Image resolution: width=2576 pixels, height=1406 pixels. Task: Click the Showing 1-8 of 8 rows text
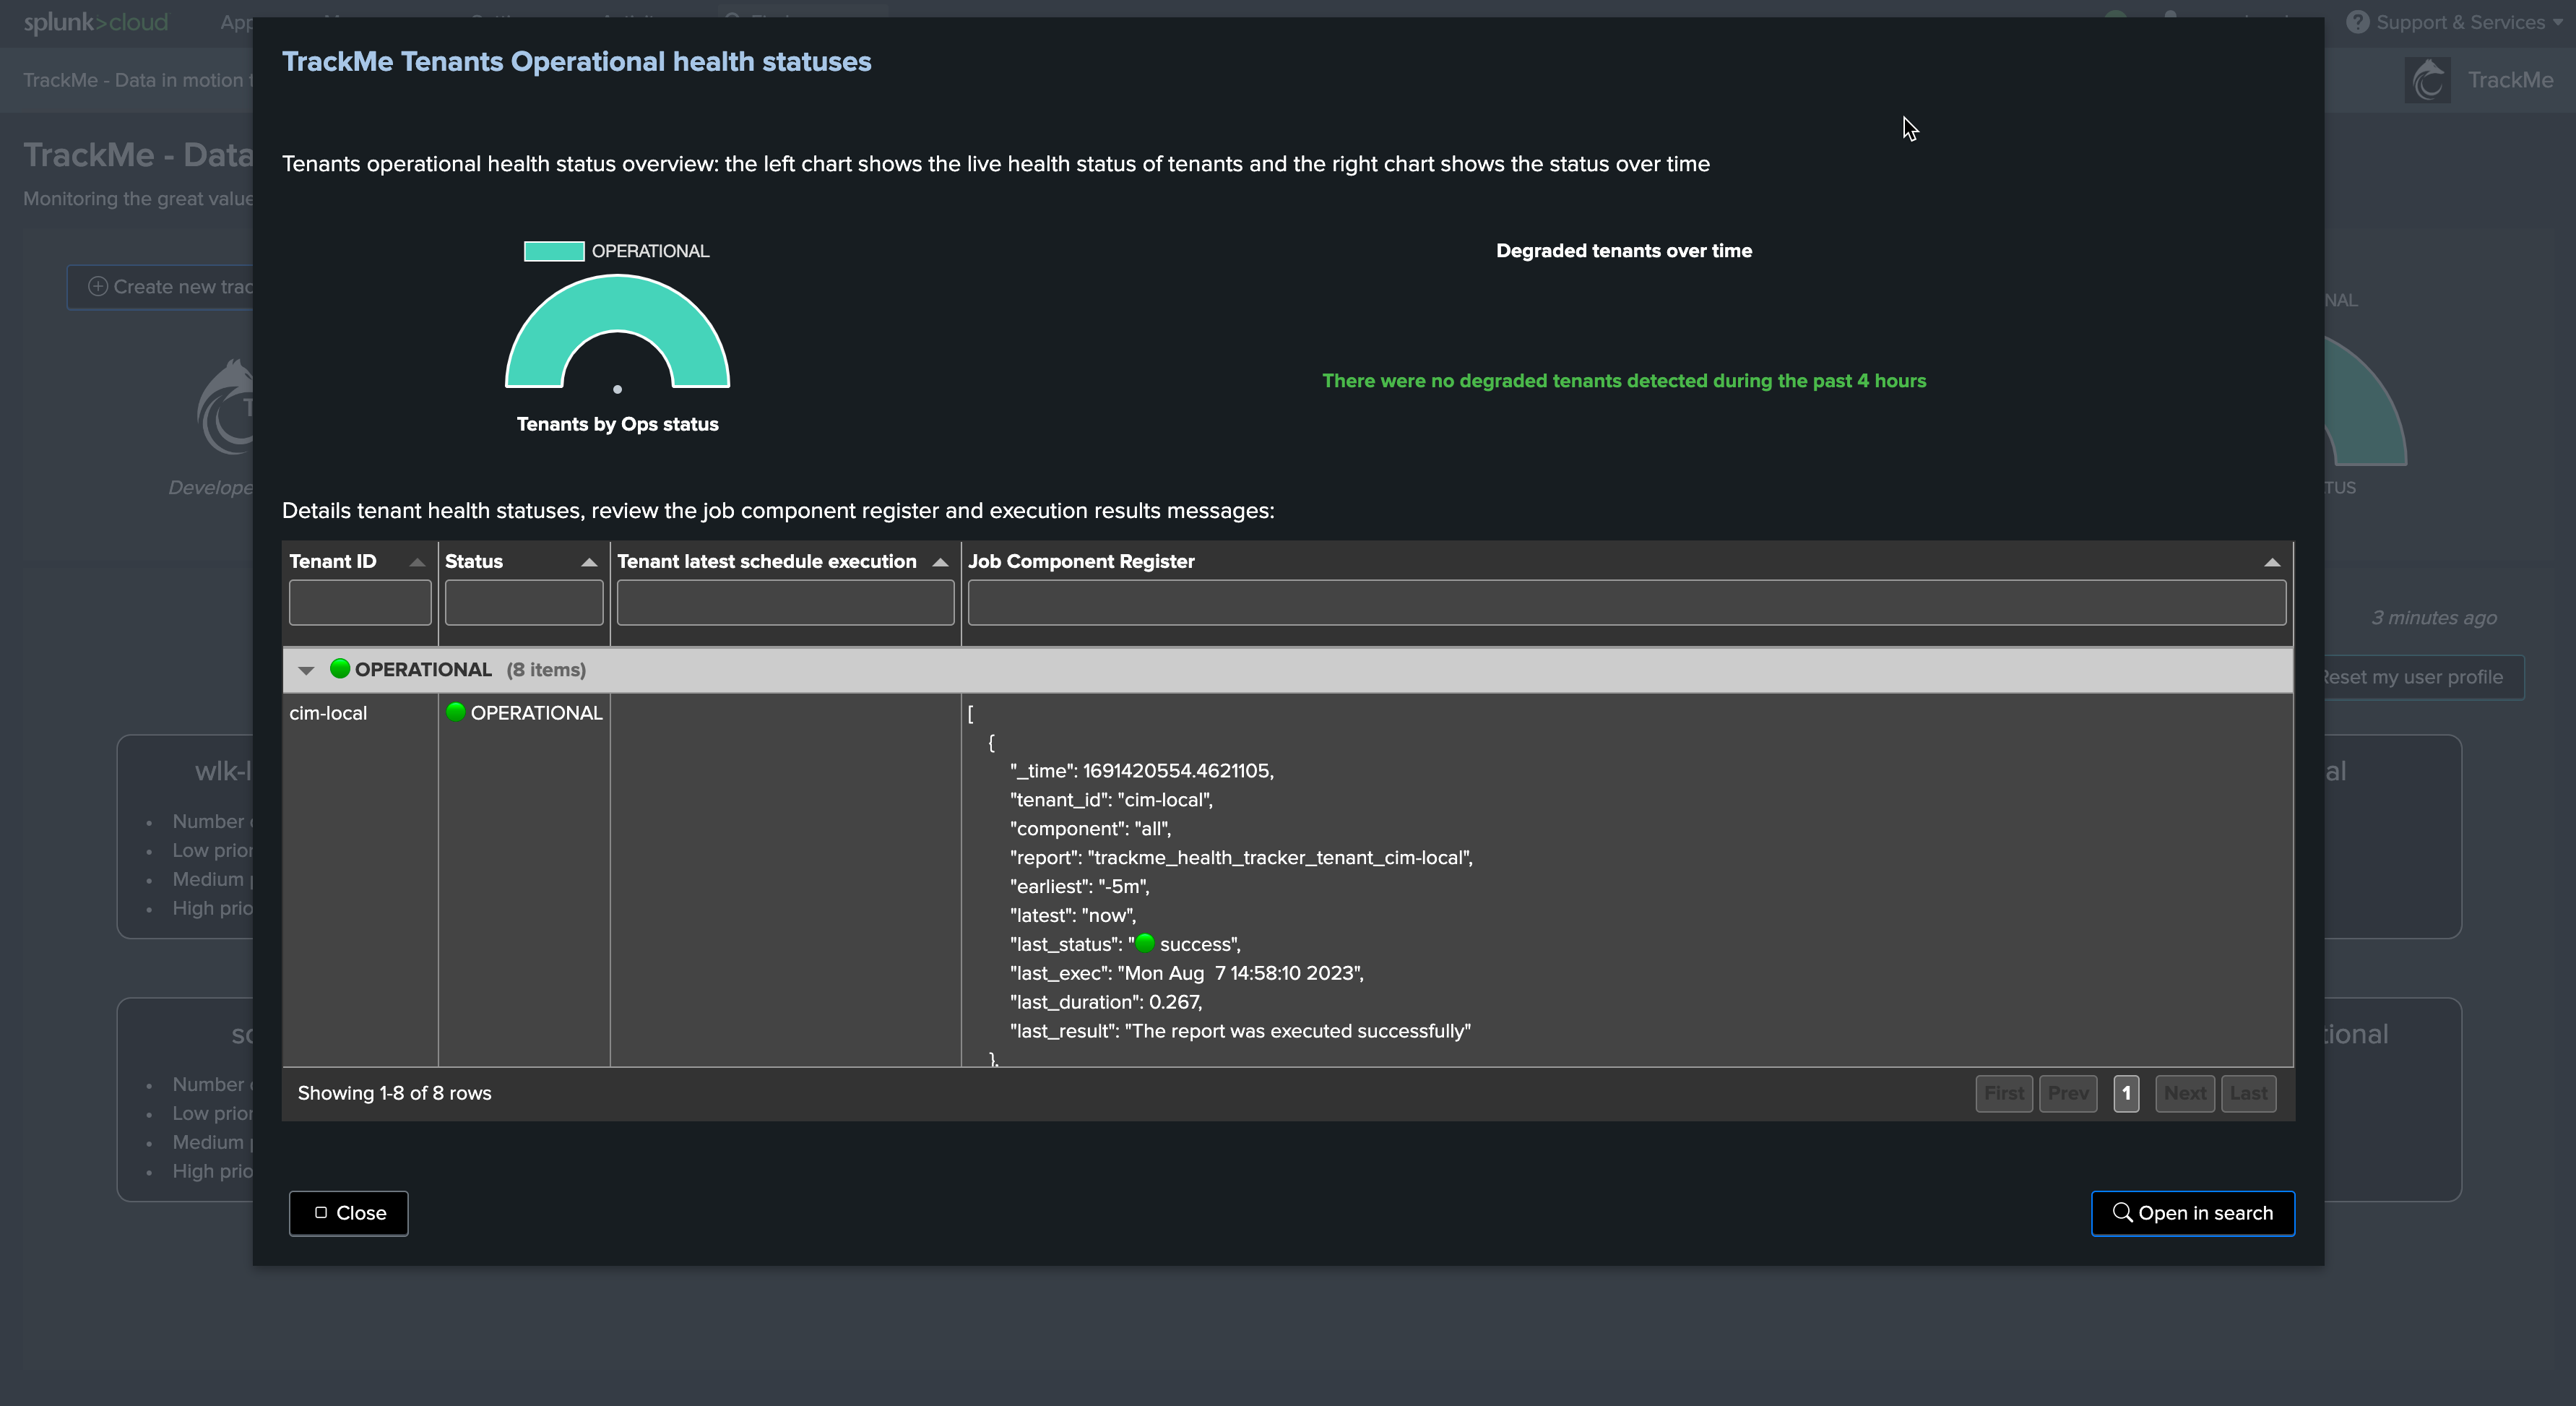point(394,1093)
